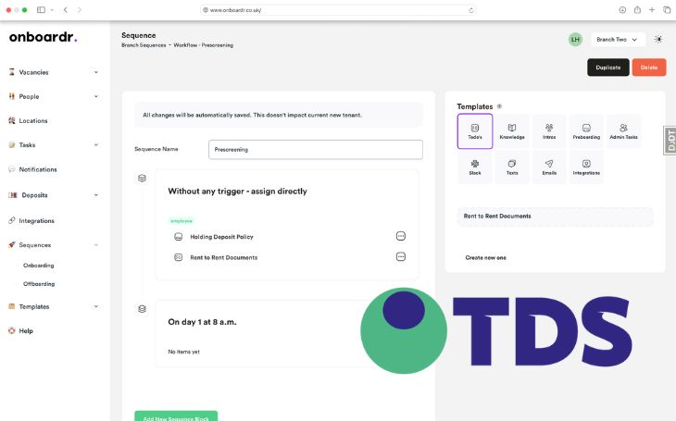Click into the Sequence Name input field
The image size is (676, 421).
[316, 150]
